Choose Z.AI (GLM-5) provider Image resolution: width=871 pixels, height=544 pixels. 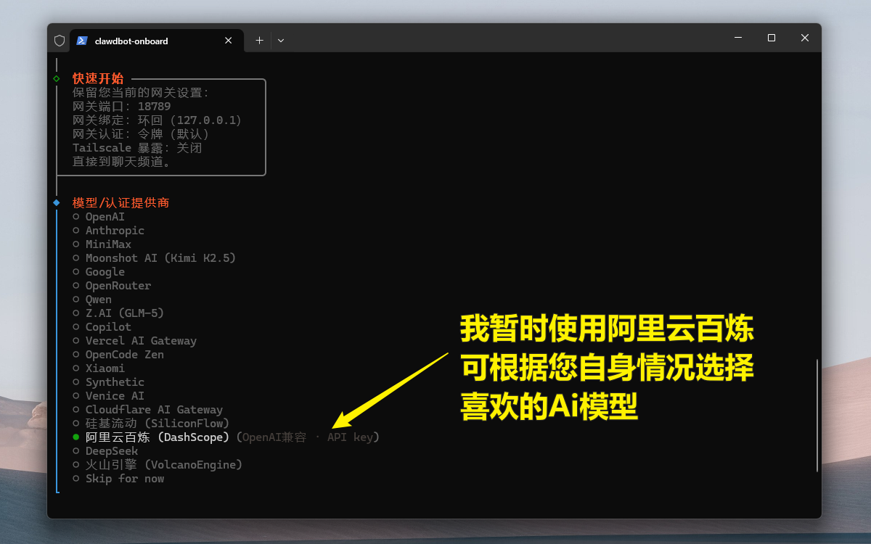[124, 313]
